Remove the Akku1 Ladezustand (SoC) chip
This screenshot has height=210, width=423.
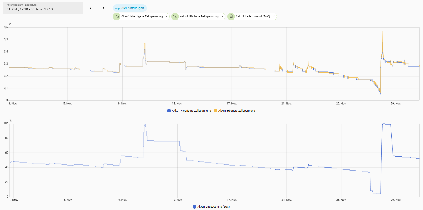[x=274, y=16]
